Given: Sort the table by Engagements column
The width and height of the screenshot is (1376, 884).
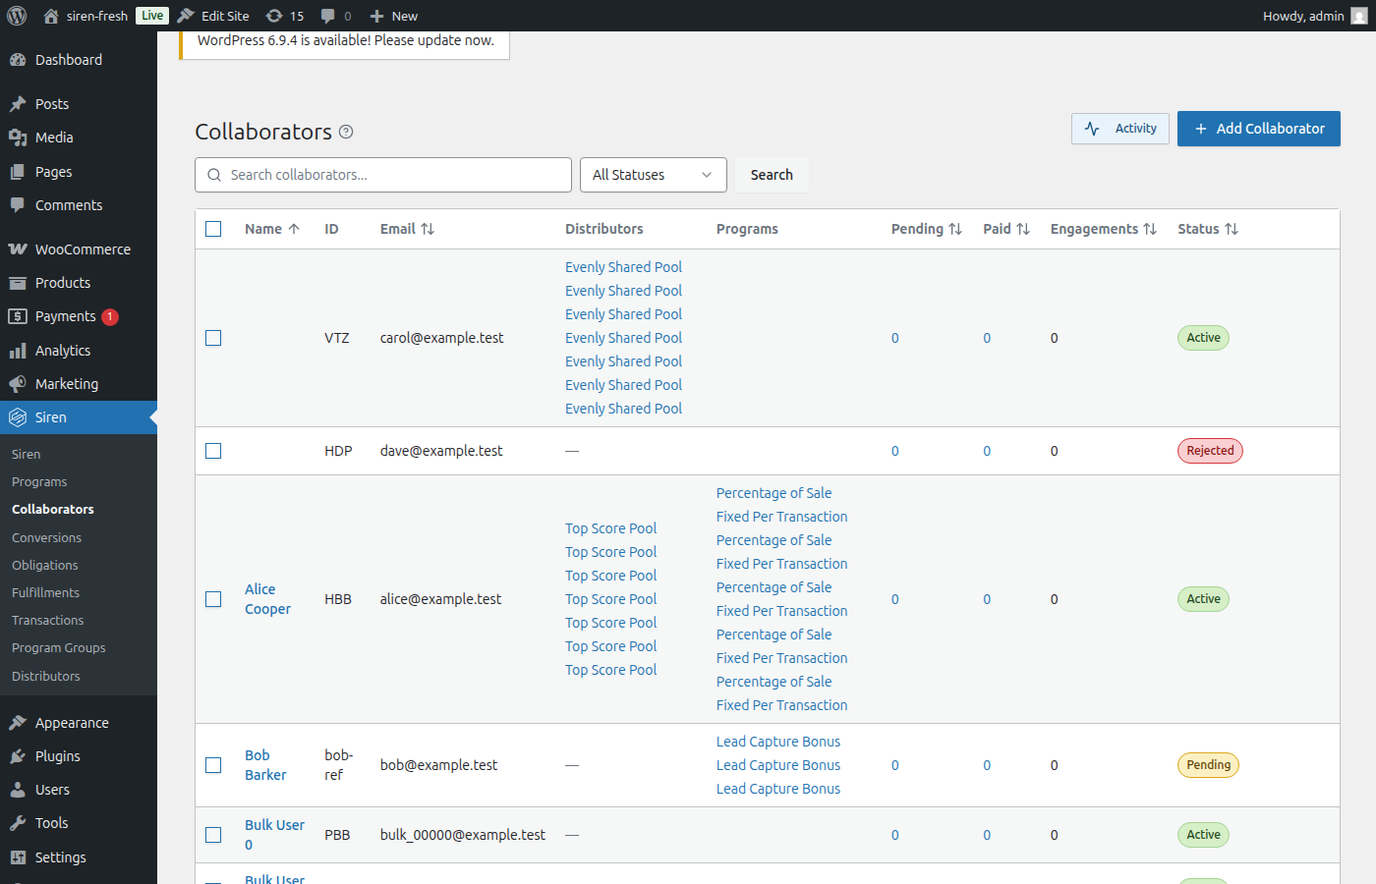Looking at the screenshot, I should [1103, 229].
